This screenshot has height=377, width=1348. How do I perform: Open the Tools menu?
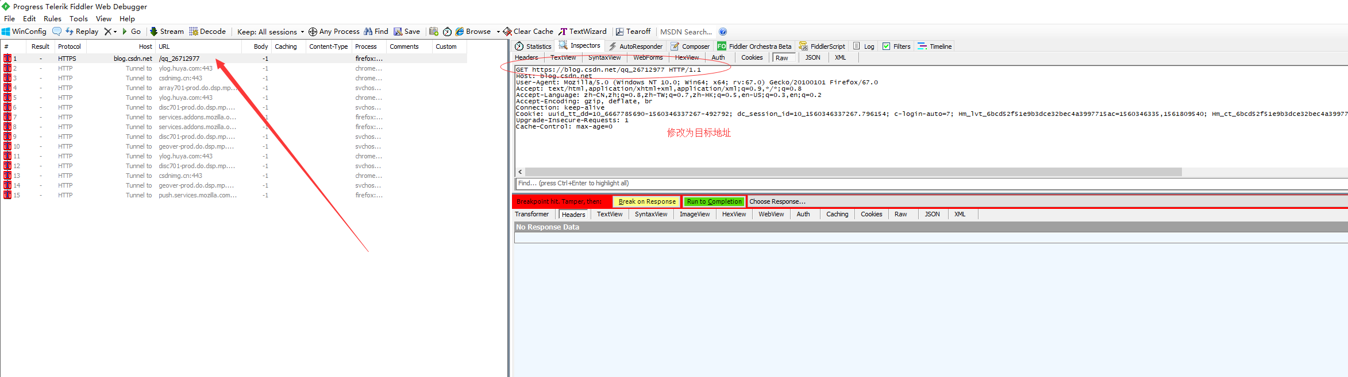(x=78, y=18)
